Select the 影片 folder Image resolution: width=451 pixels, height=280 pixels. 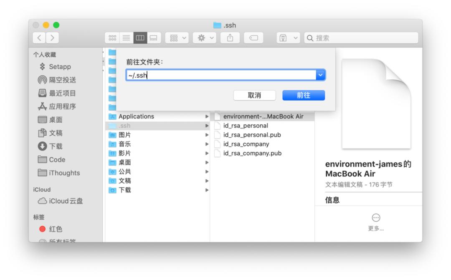pos(158,153)
